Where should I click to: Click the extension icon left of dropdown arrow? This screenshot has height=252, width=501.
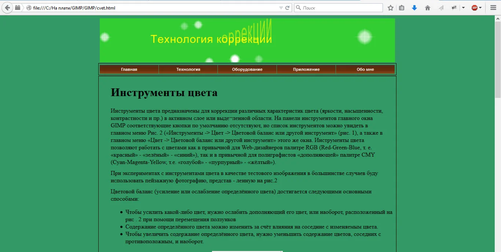(454, 8)
